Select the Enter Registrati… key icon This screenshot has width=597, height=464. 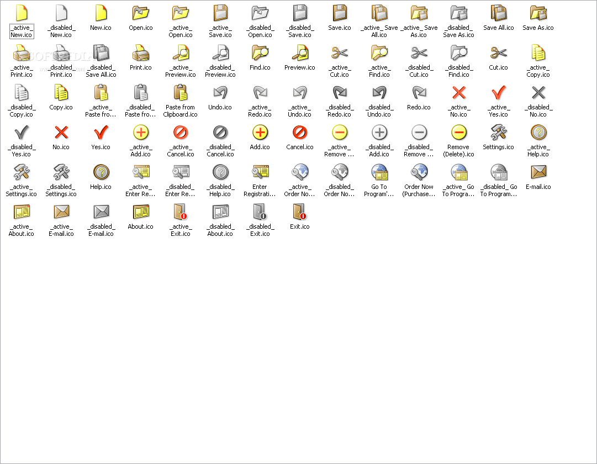pyautogui.click(x=260, y=172)
